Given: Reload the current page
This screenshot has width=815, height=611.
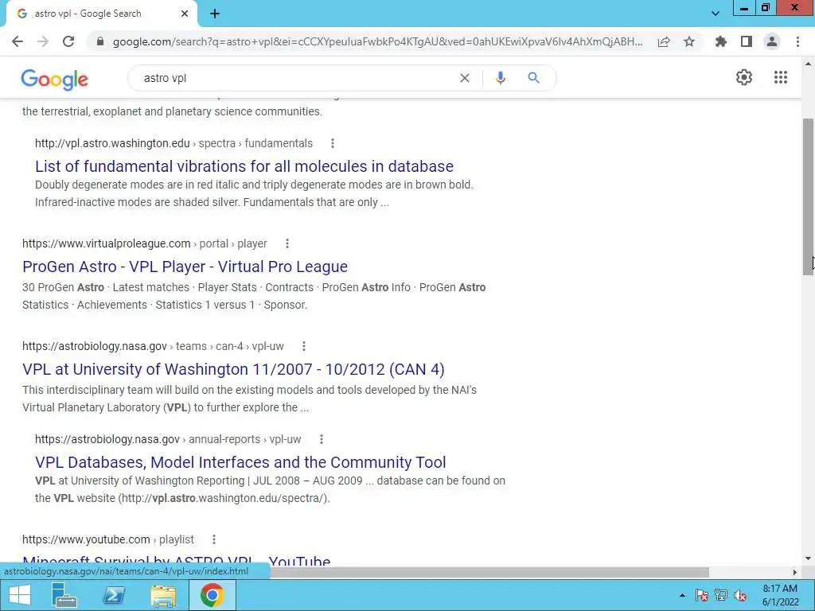Looking at the screenshot, I should coord(68,41).
